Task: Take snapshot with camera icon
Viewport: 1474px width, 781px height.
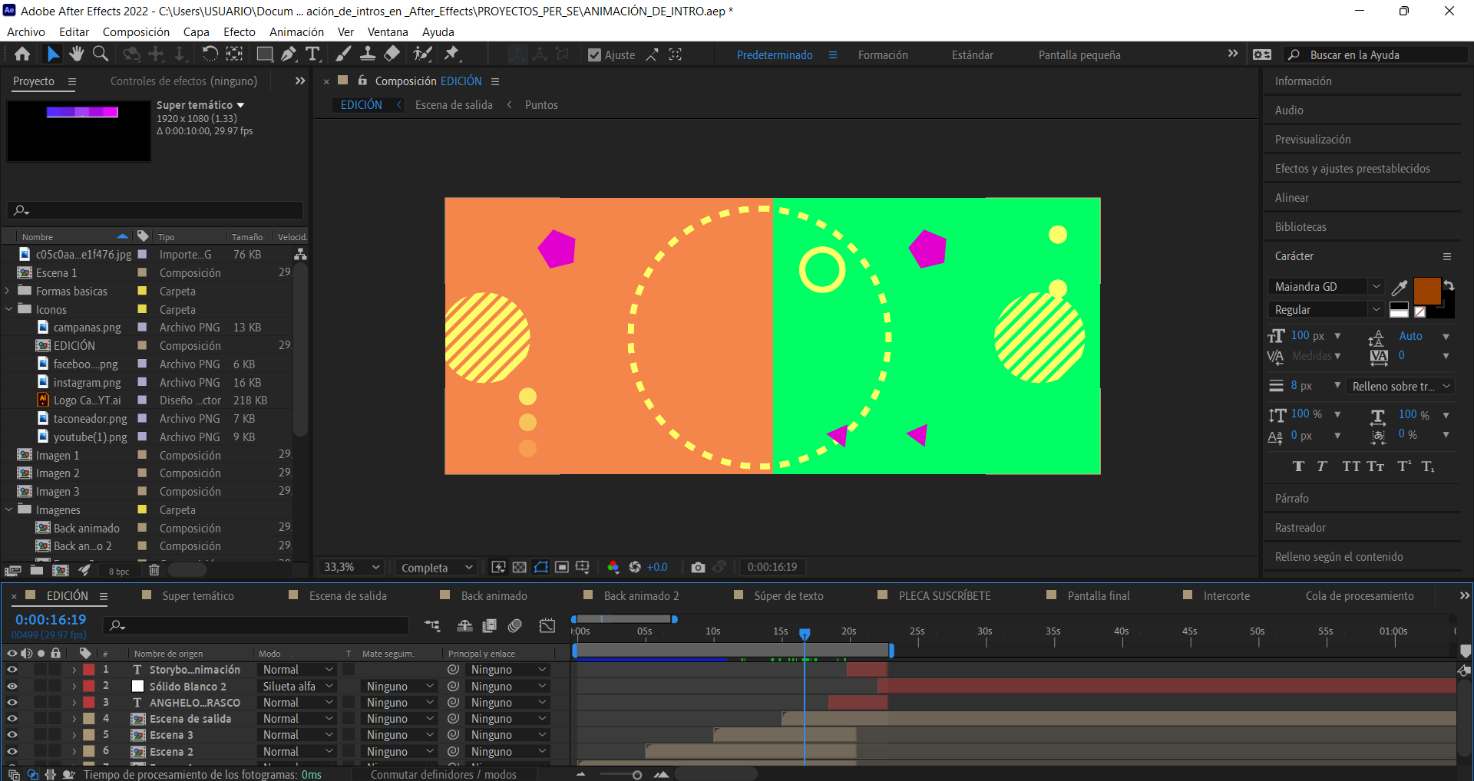Action: [x=697, y=567]
